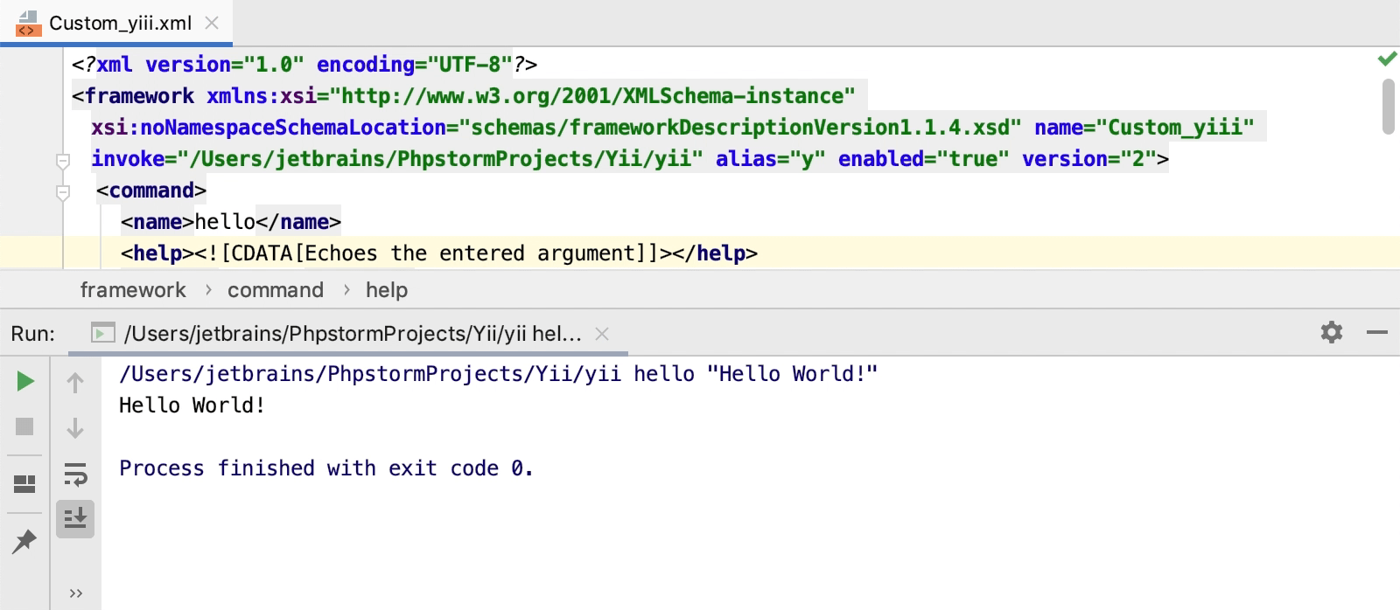Select the yii hello run tab
The height and width of the screenshot is (610, 1400).
[352, 334]
